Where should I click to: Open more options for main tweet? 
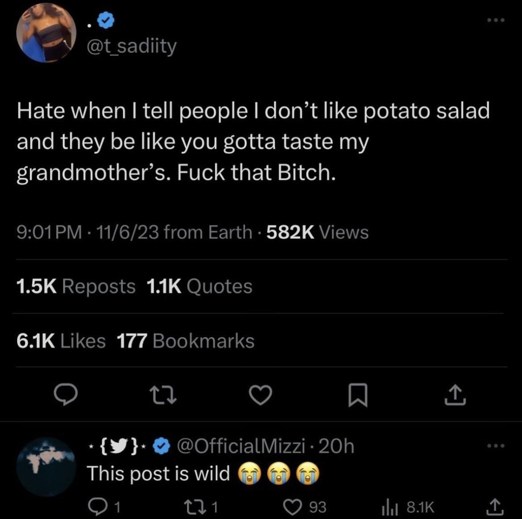click(x=496, y=20)
